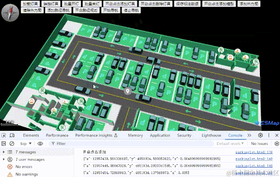The height and width of the screenshot is (177, 280).
Task: Open the top JavaScript context dropdown
Action: 26,144
